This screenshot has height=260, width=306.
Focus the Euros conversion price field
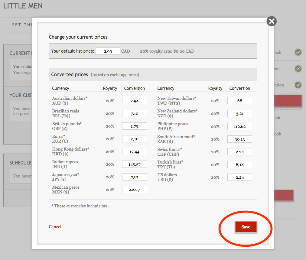[x=134, y=139]
